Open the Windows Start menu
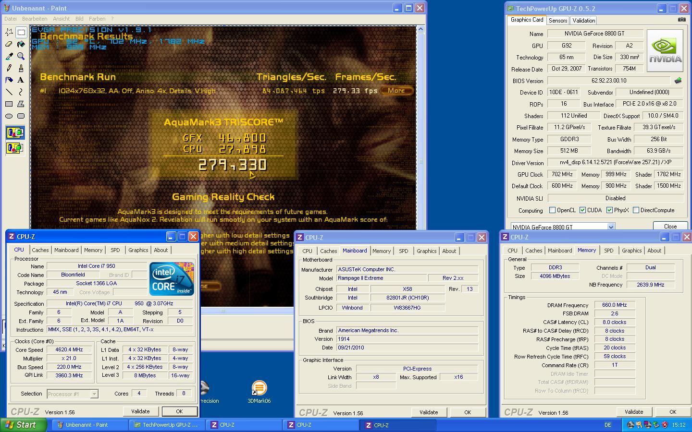 24,425
